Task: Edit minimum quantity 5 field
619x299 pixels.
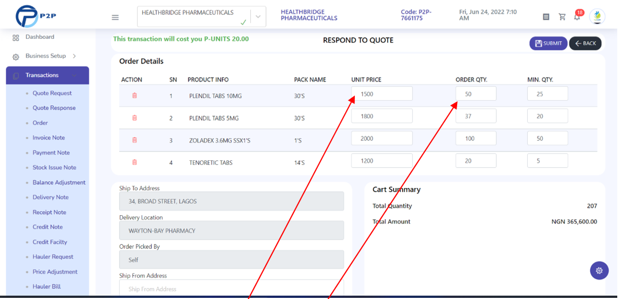Action: 547,160
